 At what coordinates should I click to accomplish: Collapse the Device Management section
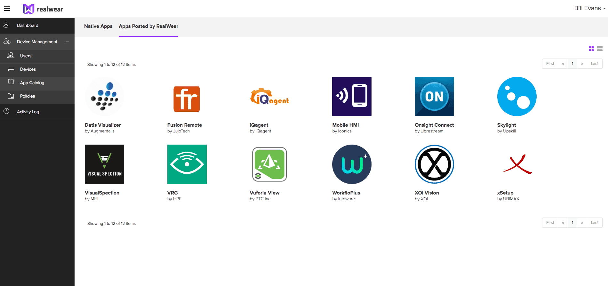click(68, 42)
